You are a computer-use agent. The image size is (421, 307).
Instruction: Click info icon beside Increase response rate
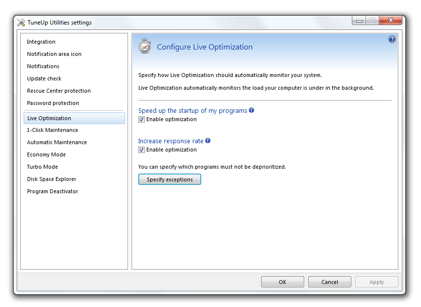(208, 141)
